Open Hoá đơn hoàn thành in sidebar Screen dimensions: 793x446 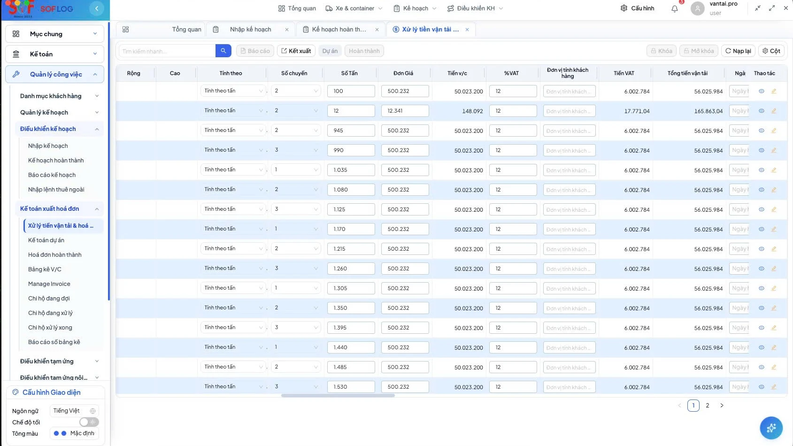tap(55, 254)
